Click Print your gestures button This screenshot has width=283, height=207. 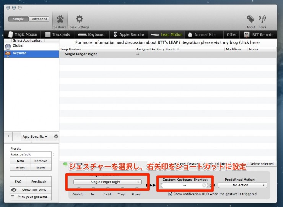(31, 197)
